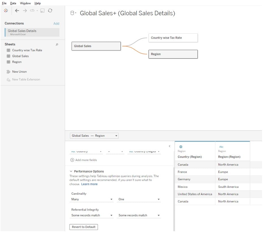
Task: Click the France cell
Action: coord(196,172)
